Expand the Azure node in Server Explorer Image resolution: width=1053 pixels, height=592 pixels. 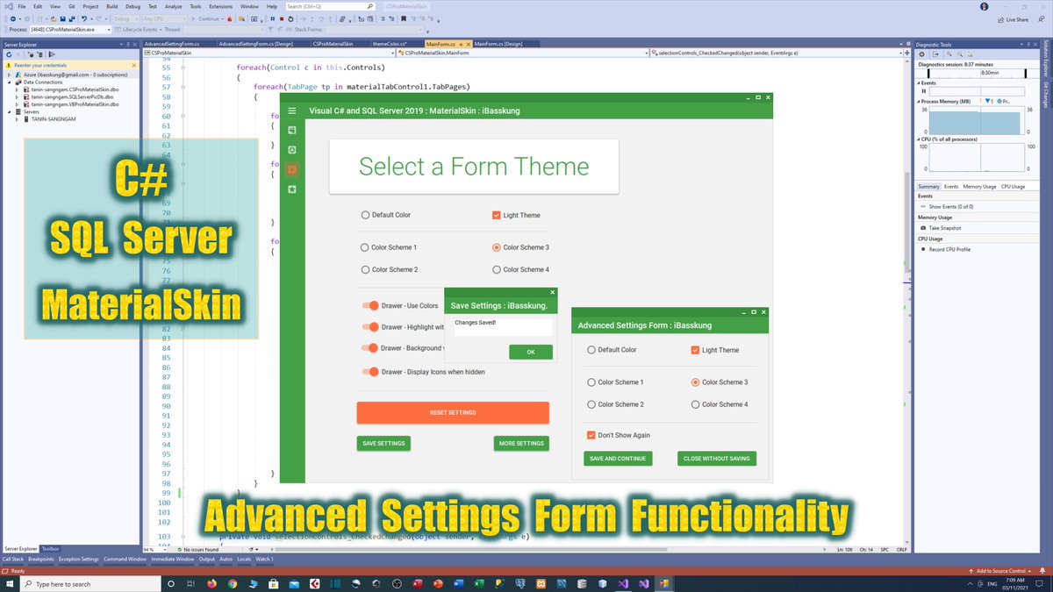tap(8, 75)
